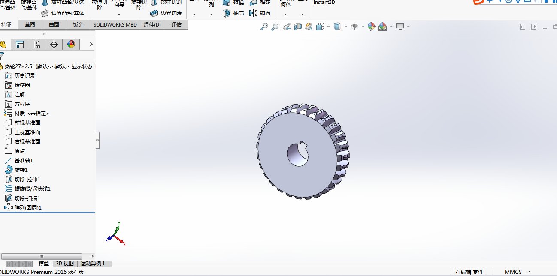Select the Display Style cube icon

pos(338,27)
